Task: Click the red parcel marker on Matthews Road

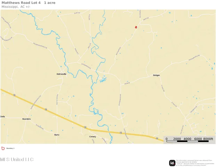Action: 136,27
